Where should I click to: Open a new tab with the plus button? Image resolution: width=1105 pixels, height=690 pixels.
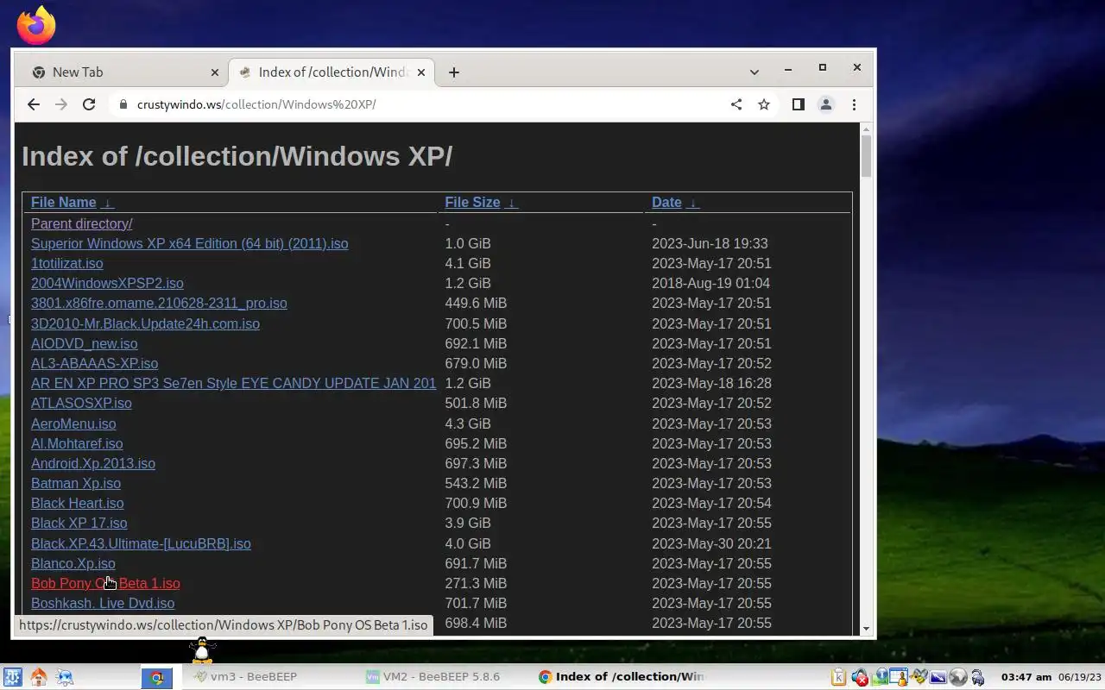[x=454, y=72]
